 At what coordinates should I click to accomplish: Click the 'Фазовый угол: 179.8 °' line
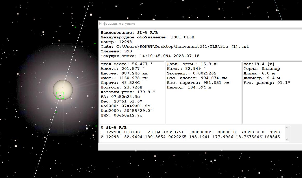point(128,92)
